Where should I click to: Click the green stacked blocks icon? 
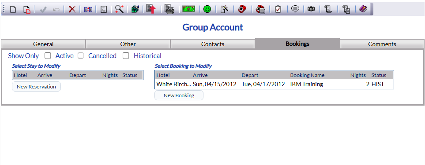click(135, 9)
